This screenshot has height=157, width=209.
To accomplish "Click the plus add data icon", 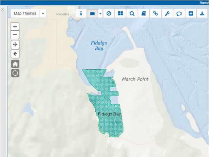I will tap(191, 13).
